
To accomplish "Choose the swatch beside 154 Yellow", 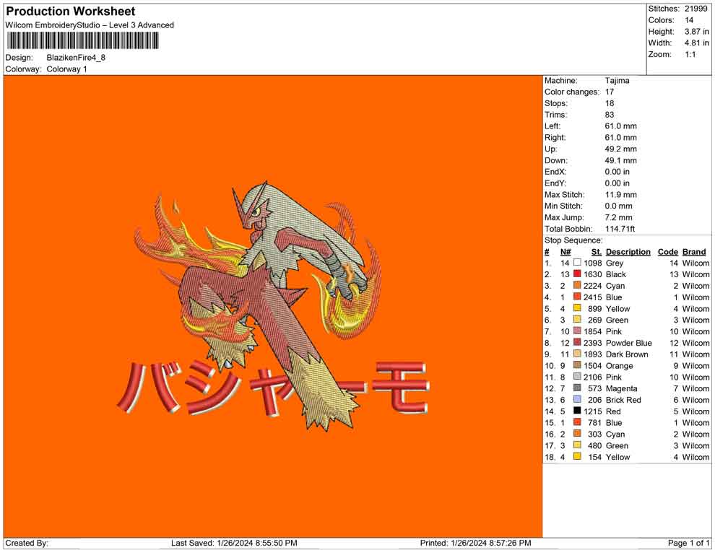I will click(577, 456).
